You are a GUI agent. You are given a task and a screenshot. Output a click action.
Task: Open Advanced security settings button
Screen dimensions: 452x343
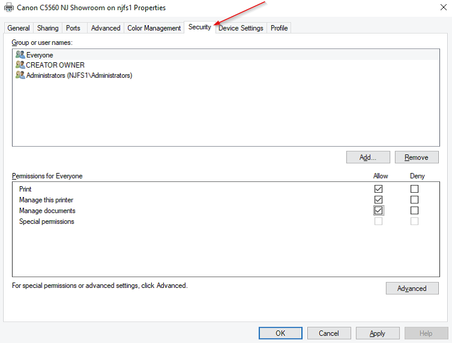(x=412, y=289)
